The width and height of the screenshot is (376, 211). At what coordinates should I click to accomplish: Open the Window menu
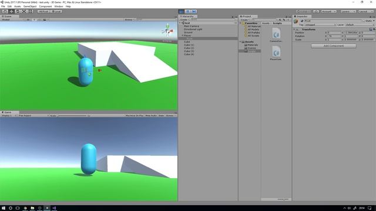coord(59,6)
